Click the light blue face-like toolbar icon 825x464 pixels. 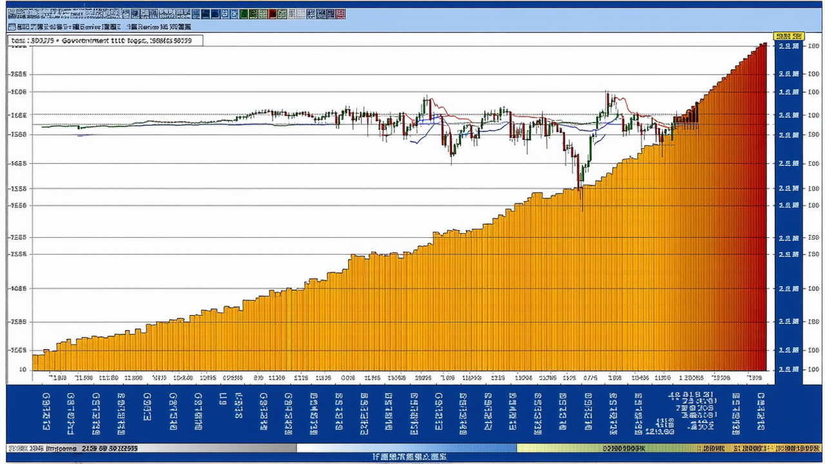tap(225, 14)
